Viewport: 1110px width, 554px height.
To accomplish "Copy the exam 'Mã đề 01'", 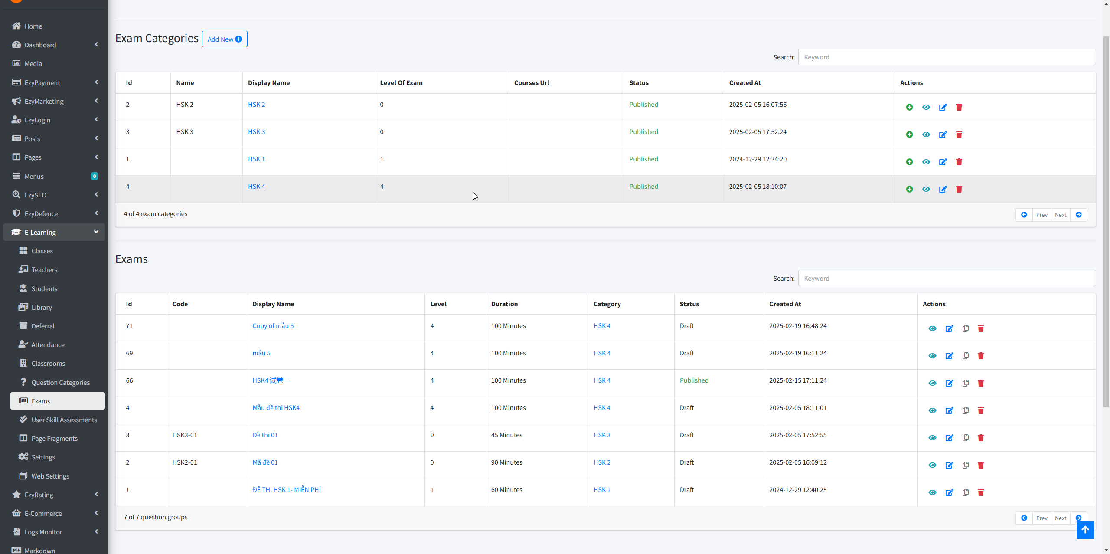I will (965, 465).
